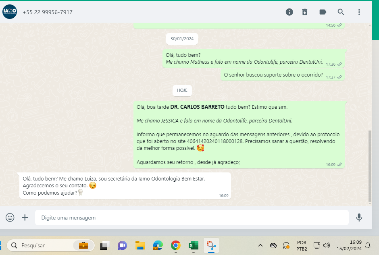Click the 17:37 message double-check read mark
Screen dimensions: 379x255
(x=339, y=77)
